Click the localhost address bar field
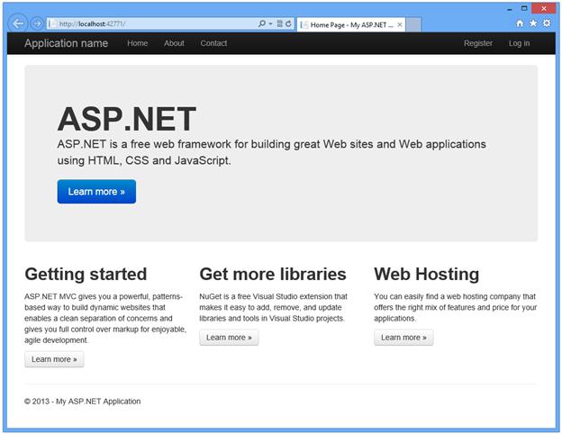This screenshot has width=562, height=434. 152,24
